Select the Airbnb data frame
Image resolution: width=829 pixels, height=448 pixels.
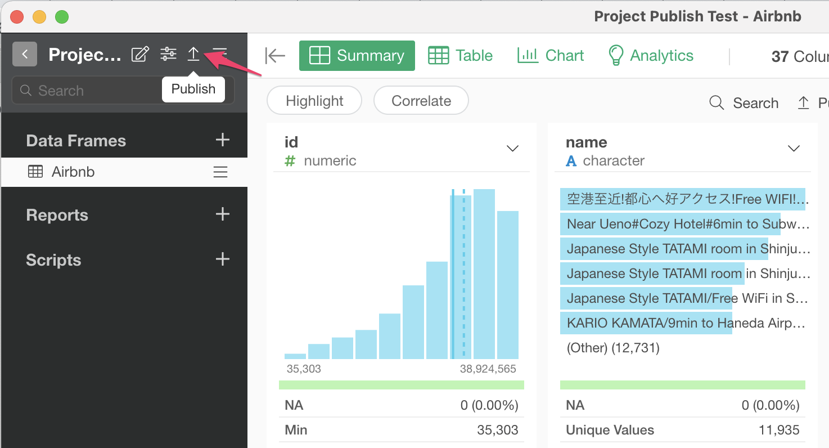pos(73,172)
